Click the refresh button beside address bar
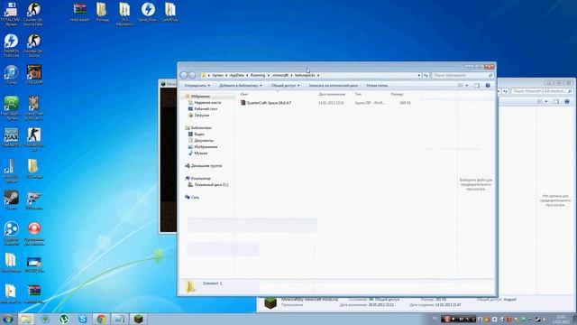The image size is (577, 325). [x=426, y=75]
